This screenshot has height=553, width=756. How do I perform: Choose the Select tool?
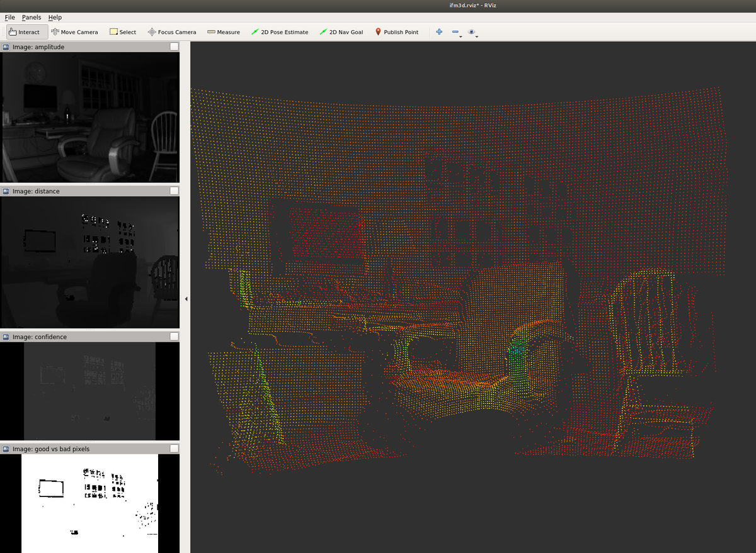[122, 32]
